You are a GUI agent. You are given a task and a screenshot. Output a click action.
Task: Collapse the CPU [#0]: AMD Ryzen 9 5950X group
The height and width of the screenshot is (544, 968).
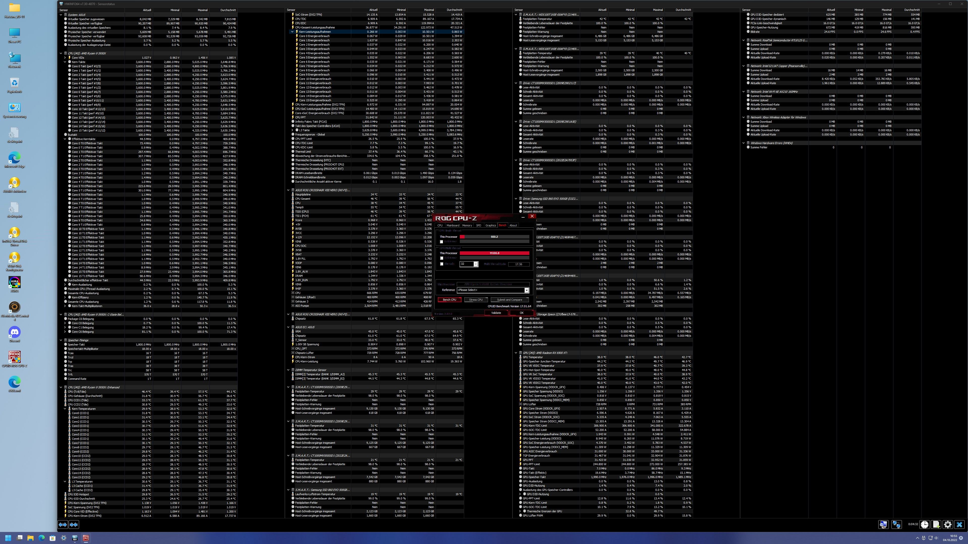coord(61,53)
